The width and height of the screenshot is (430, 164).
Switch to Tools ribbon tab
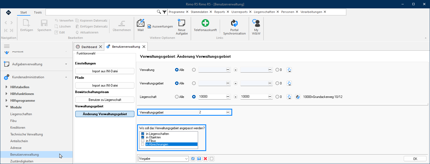click(x=38, y=12)
